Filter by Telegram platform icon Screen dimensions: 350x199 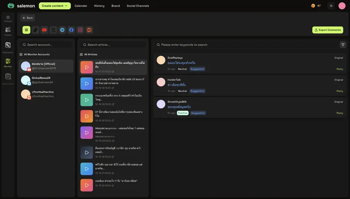point(62,30)
